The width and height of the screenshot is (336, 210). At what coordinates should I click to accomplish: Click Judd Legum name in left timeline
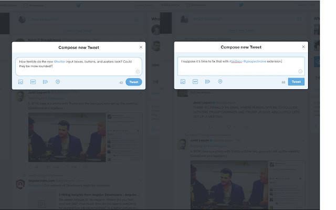click(x=37, y=92)
